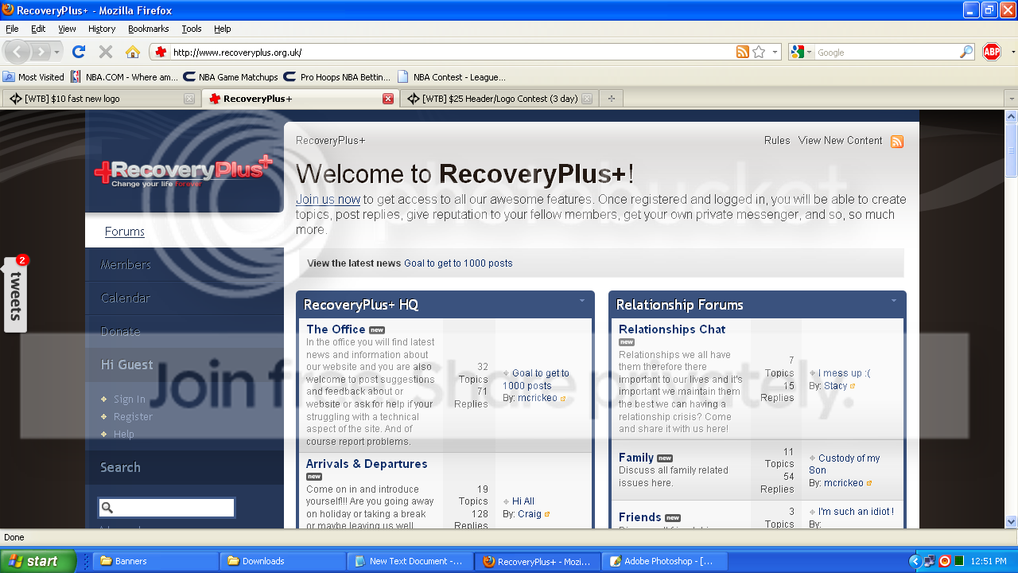This screenshot has width=1018, height=573.
Task: Click the RecoveryPlus+ site logo
Action: click(x=183, y=170)
